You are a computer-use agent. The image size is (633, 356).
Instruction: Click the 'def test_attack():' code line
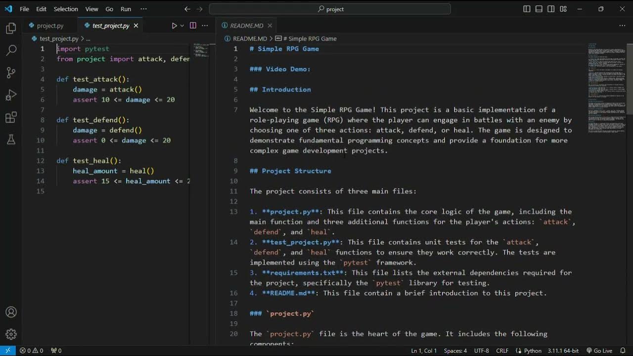93,79
